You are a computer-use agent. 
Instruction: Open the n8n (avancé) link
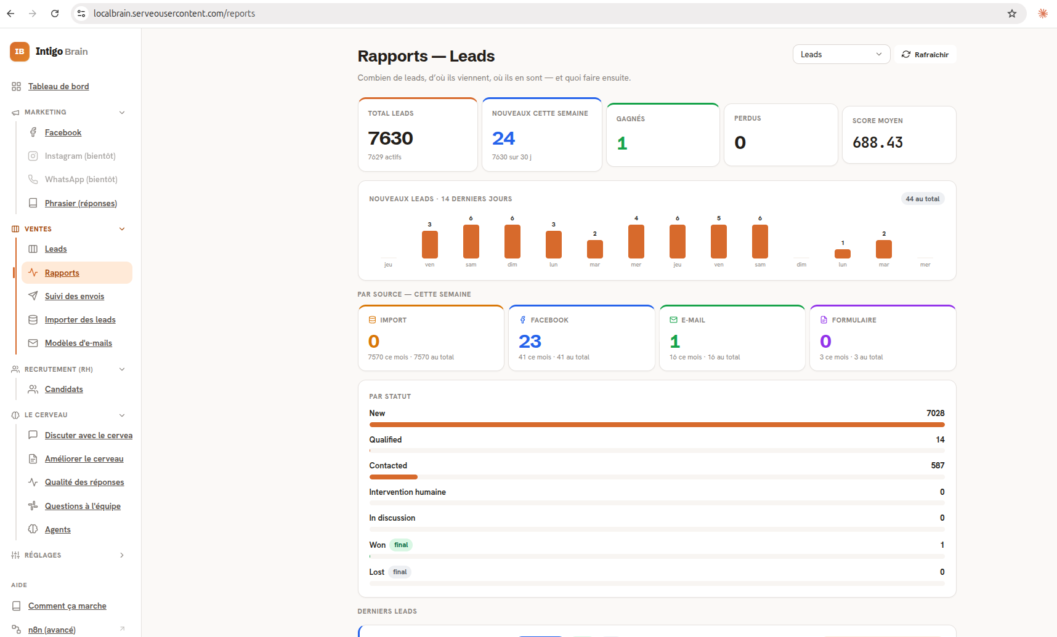click(x=52, y=630)
